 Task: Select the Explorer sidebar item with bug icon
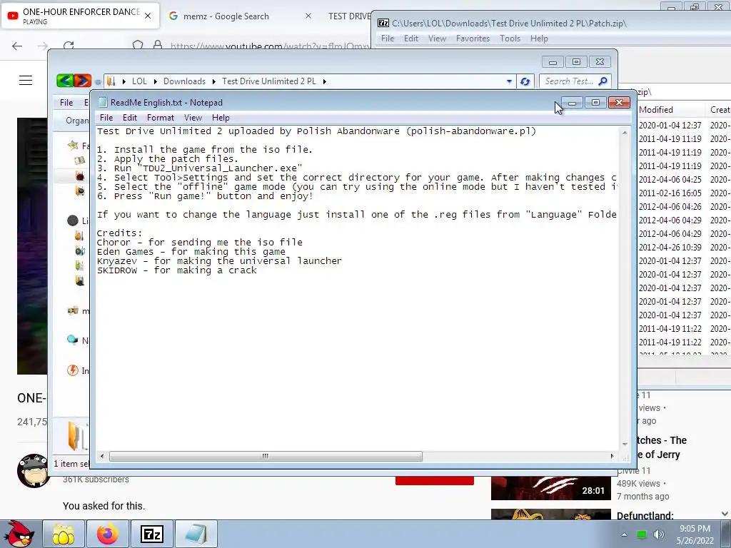[x=80, y=176]
